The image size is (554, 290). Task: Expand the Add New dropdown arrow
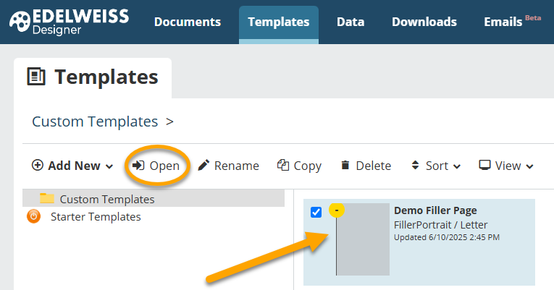(109, 166)
